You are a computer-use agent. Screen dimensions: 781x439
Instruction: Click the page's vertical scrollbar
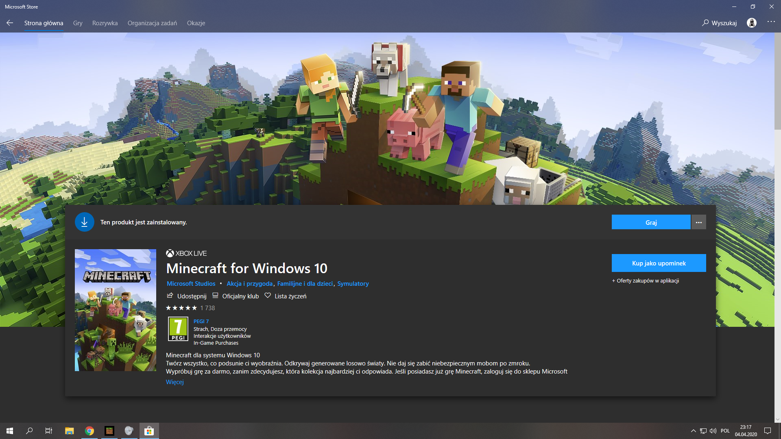point(777,81)
